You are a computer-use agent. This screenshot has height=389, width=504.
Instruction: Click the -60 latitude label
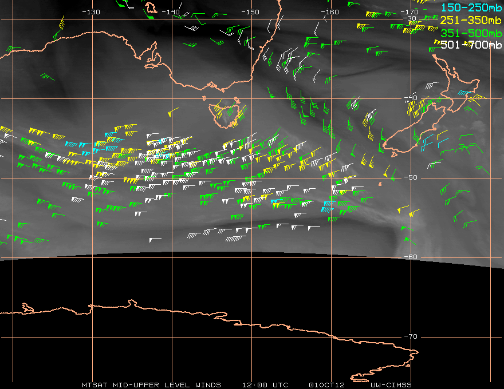pos(411,257)
